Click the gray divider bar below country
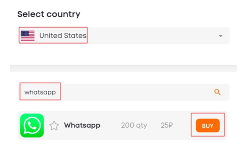Viewport: 242px width, 144px height. click(x=123, y=68)
